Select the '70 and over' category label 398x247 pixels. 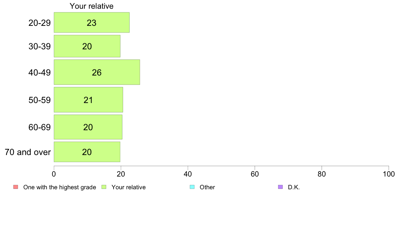click(28, 152)
